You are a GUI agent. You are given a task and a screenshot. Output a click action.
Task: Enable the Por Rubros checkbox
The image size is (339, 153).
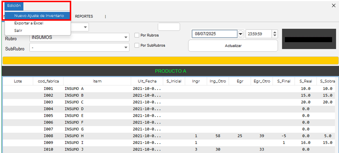137,35
